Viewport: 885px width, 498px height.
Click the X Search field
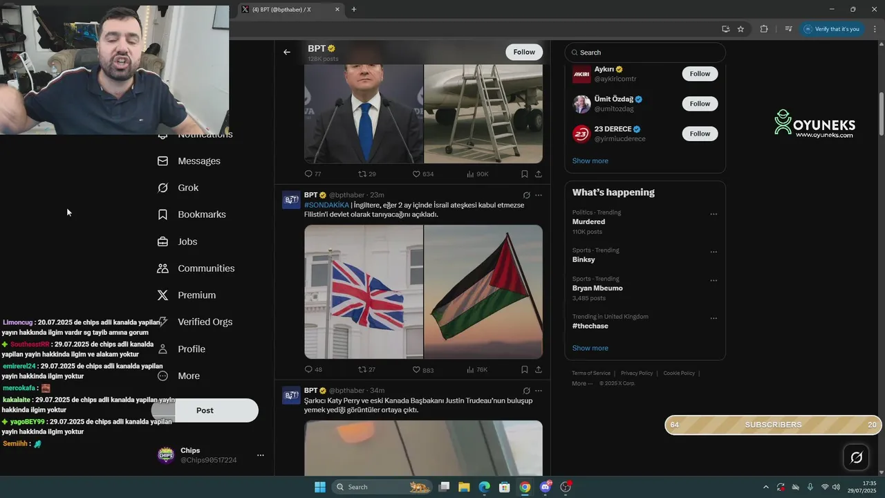pyautogui.click(x=645, y=53)
